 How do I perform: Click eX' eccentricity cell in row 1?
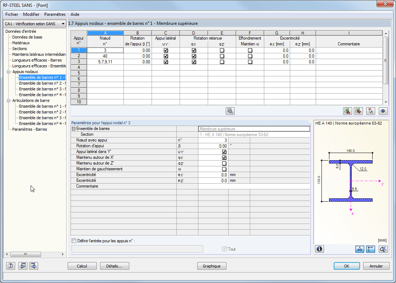(x=277, y=50)
